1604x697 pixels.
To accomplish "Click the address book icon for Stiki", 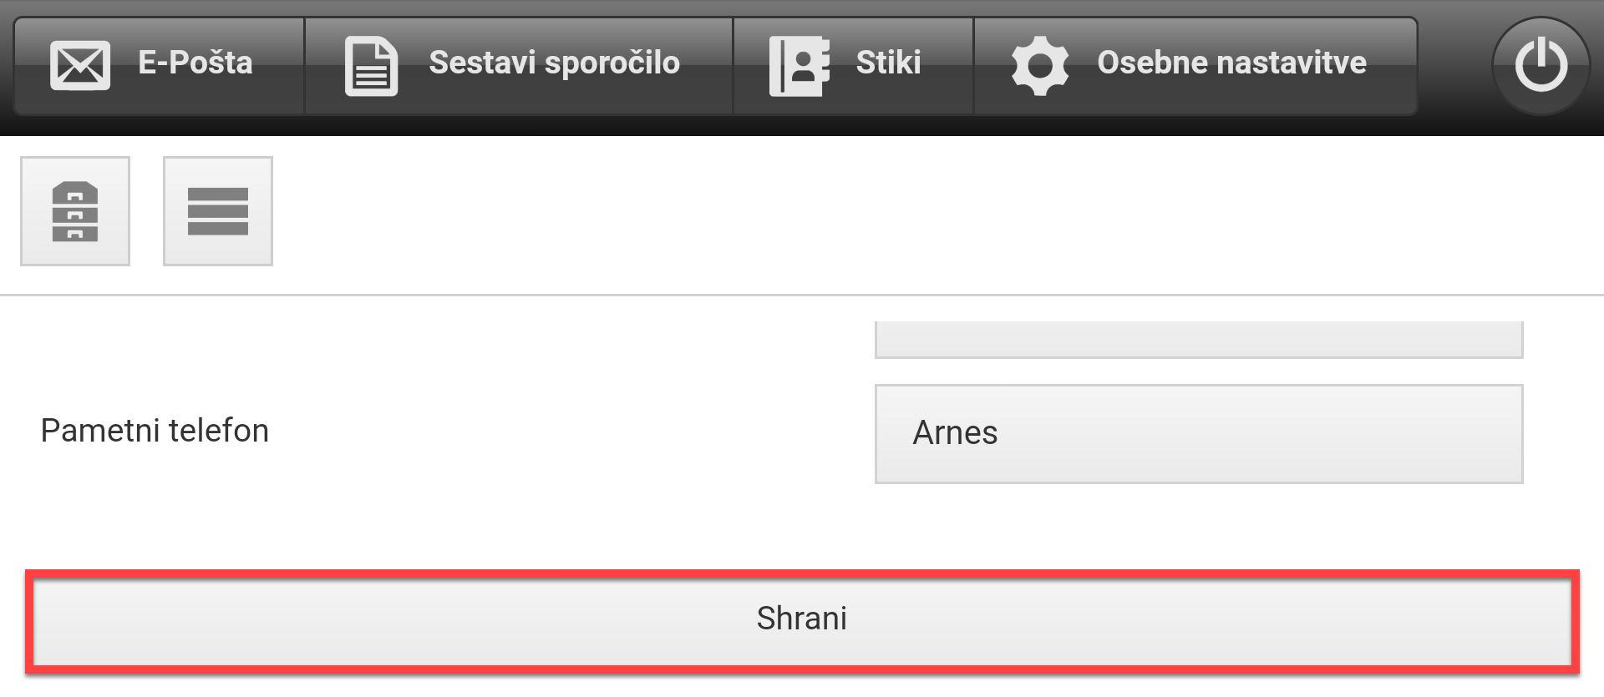I will click(x=799, y=66).
